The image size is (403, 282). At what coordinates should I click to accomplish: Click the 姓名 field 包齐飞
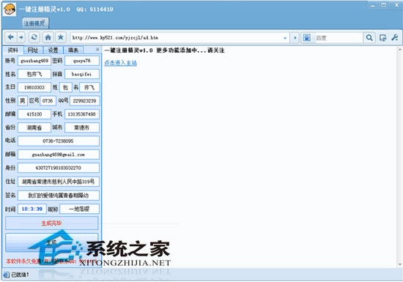(34, 74)
